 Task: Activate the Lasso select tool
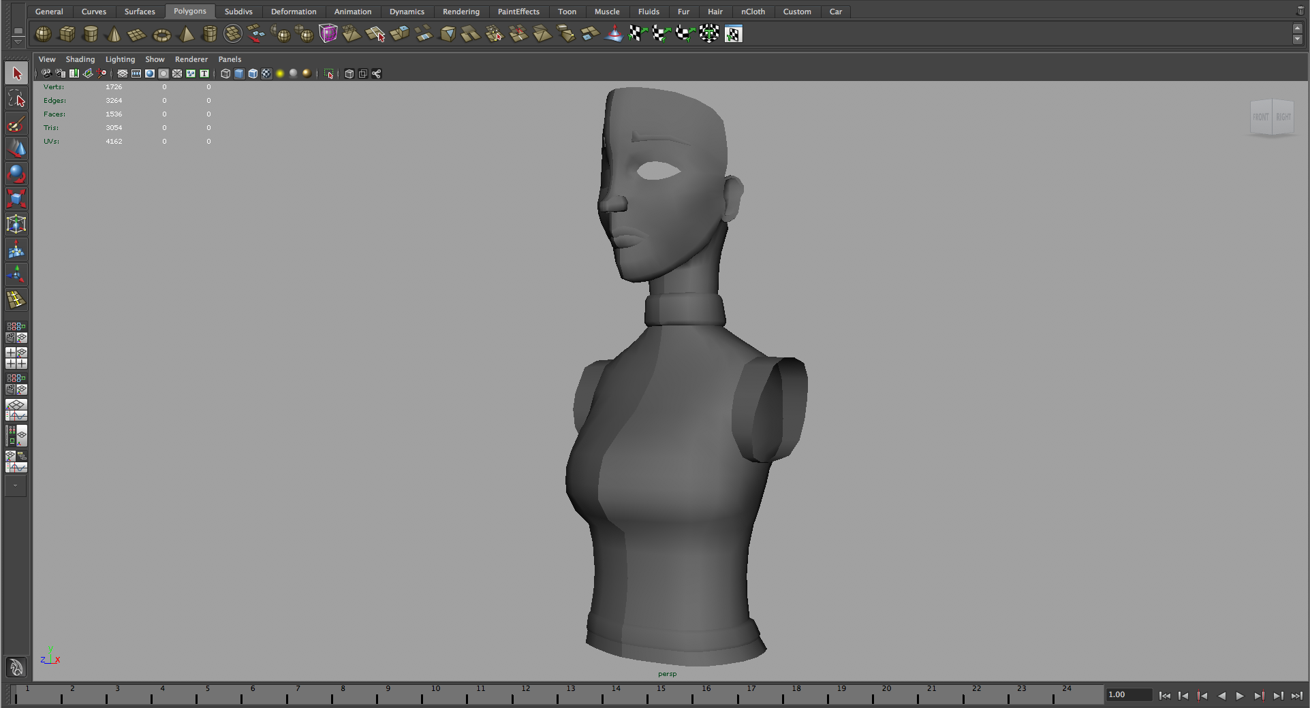pyautogui.click(x=16, y=99)
